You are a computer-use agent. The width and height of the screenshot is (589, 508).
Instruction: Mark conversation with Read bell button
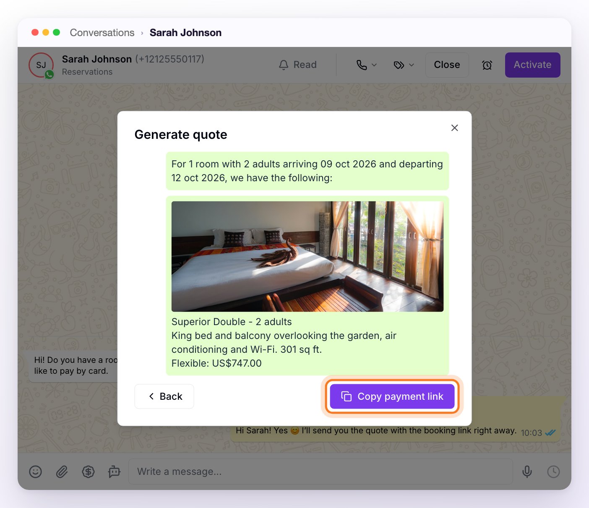[298, 65]
